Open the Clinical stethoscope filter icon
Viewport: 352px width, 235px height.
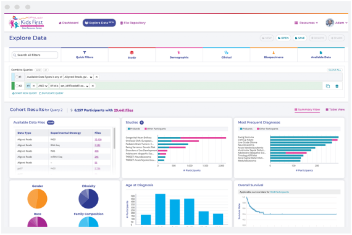point(226,52)
